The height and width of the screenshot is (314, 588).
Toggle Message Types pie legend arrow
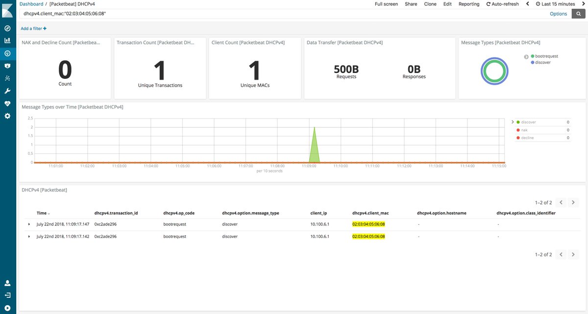click(526, 57)
